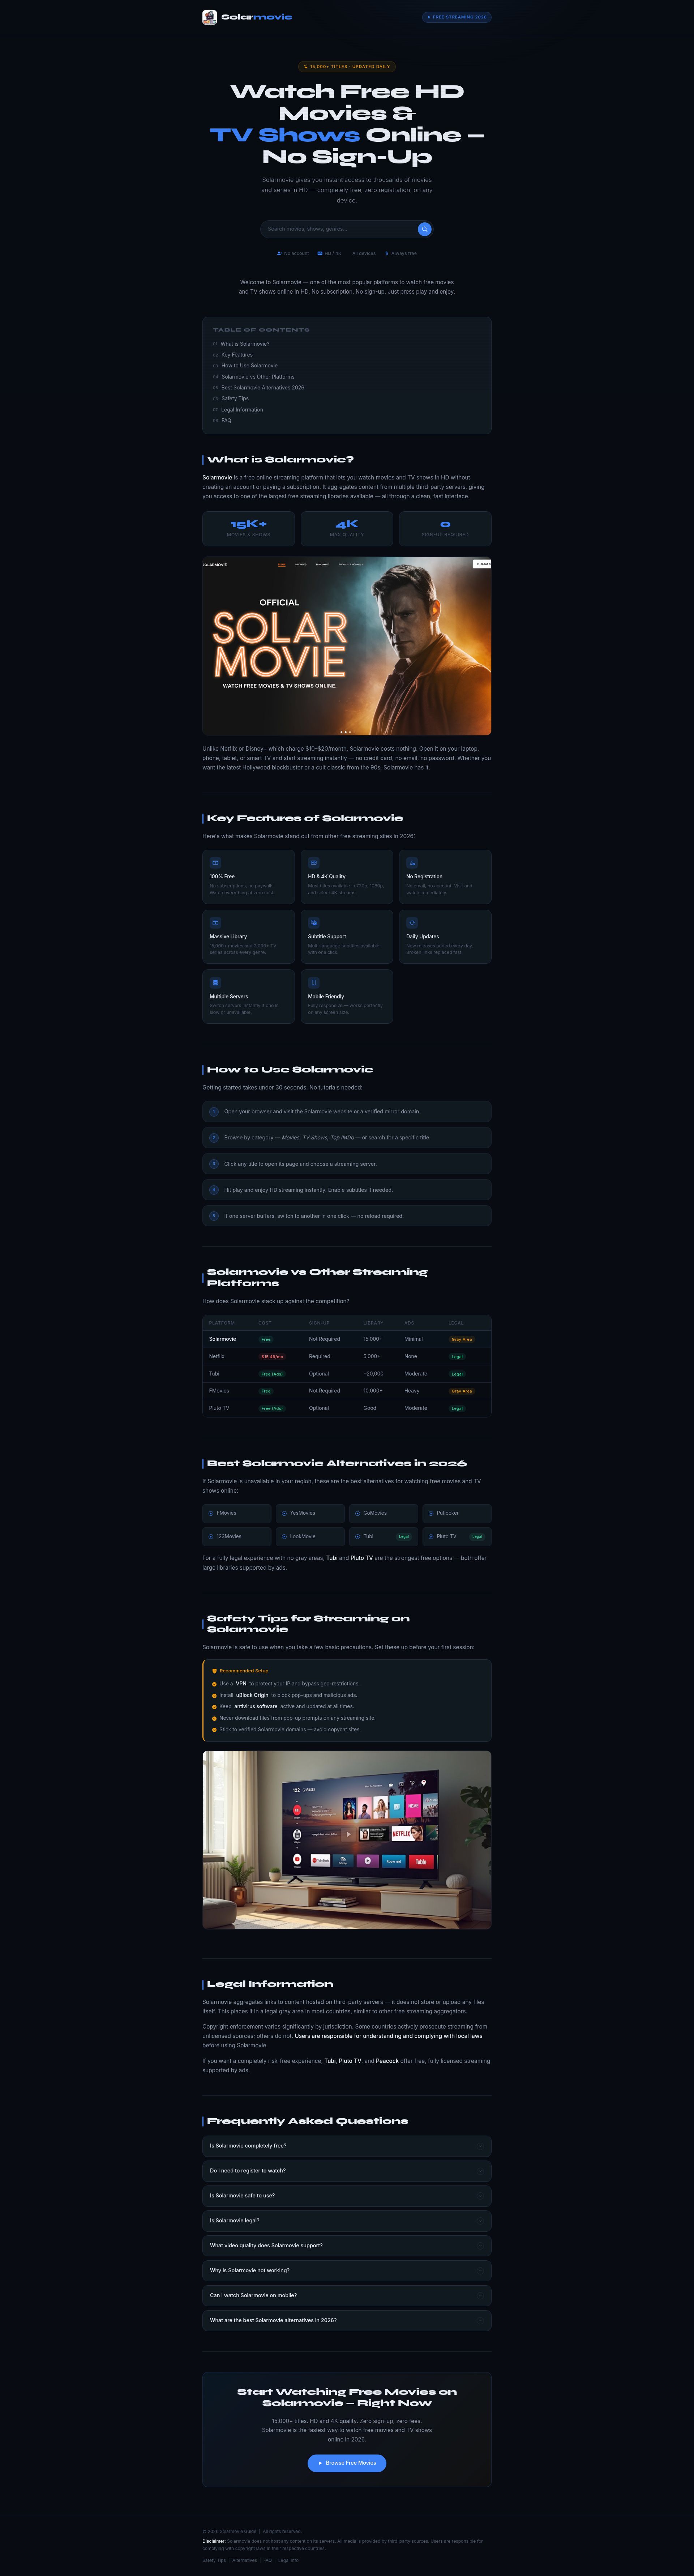Click the checkmark bullet beside uBlock Origin tip
Image resolution: width=694 pixels, height=2576 pixels.
[x=214, y=1695]
